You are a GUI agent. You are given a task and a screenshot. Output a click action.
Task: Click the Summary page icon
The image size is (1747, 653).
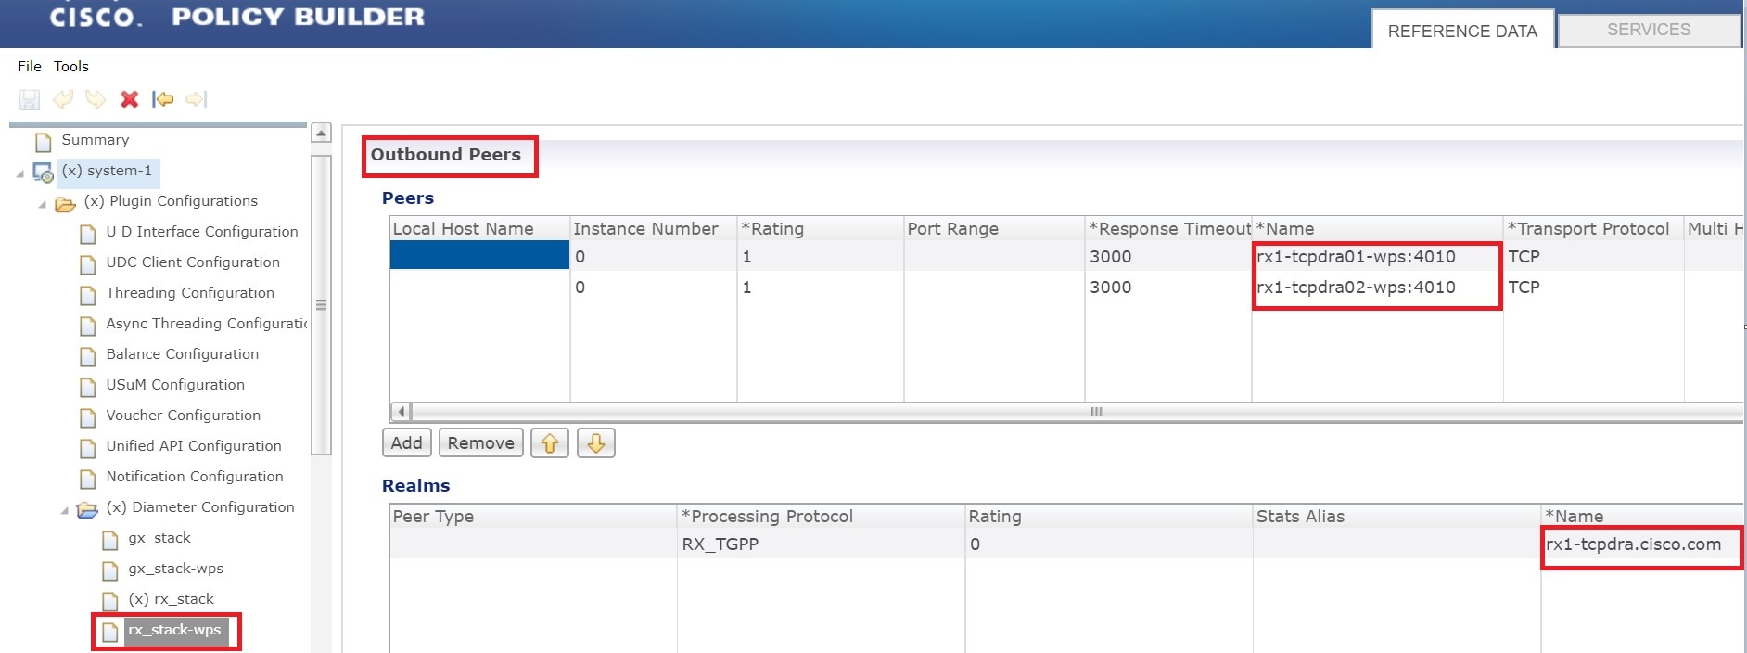coord(43,142)
